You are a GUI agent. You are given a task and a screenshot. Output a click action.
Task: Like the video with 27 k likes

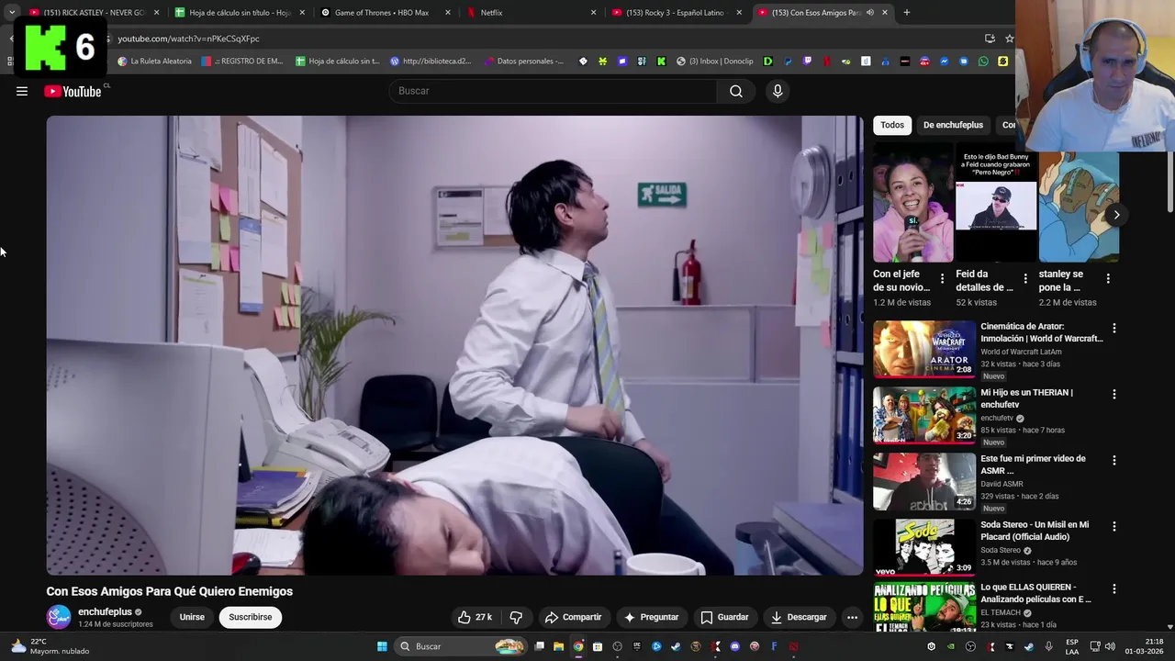click(476, 617)
